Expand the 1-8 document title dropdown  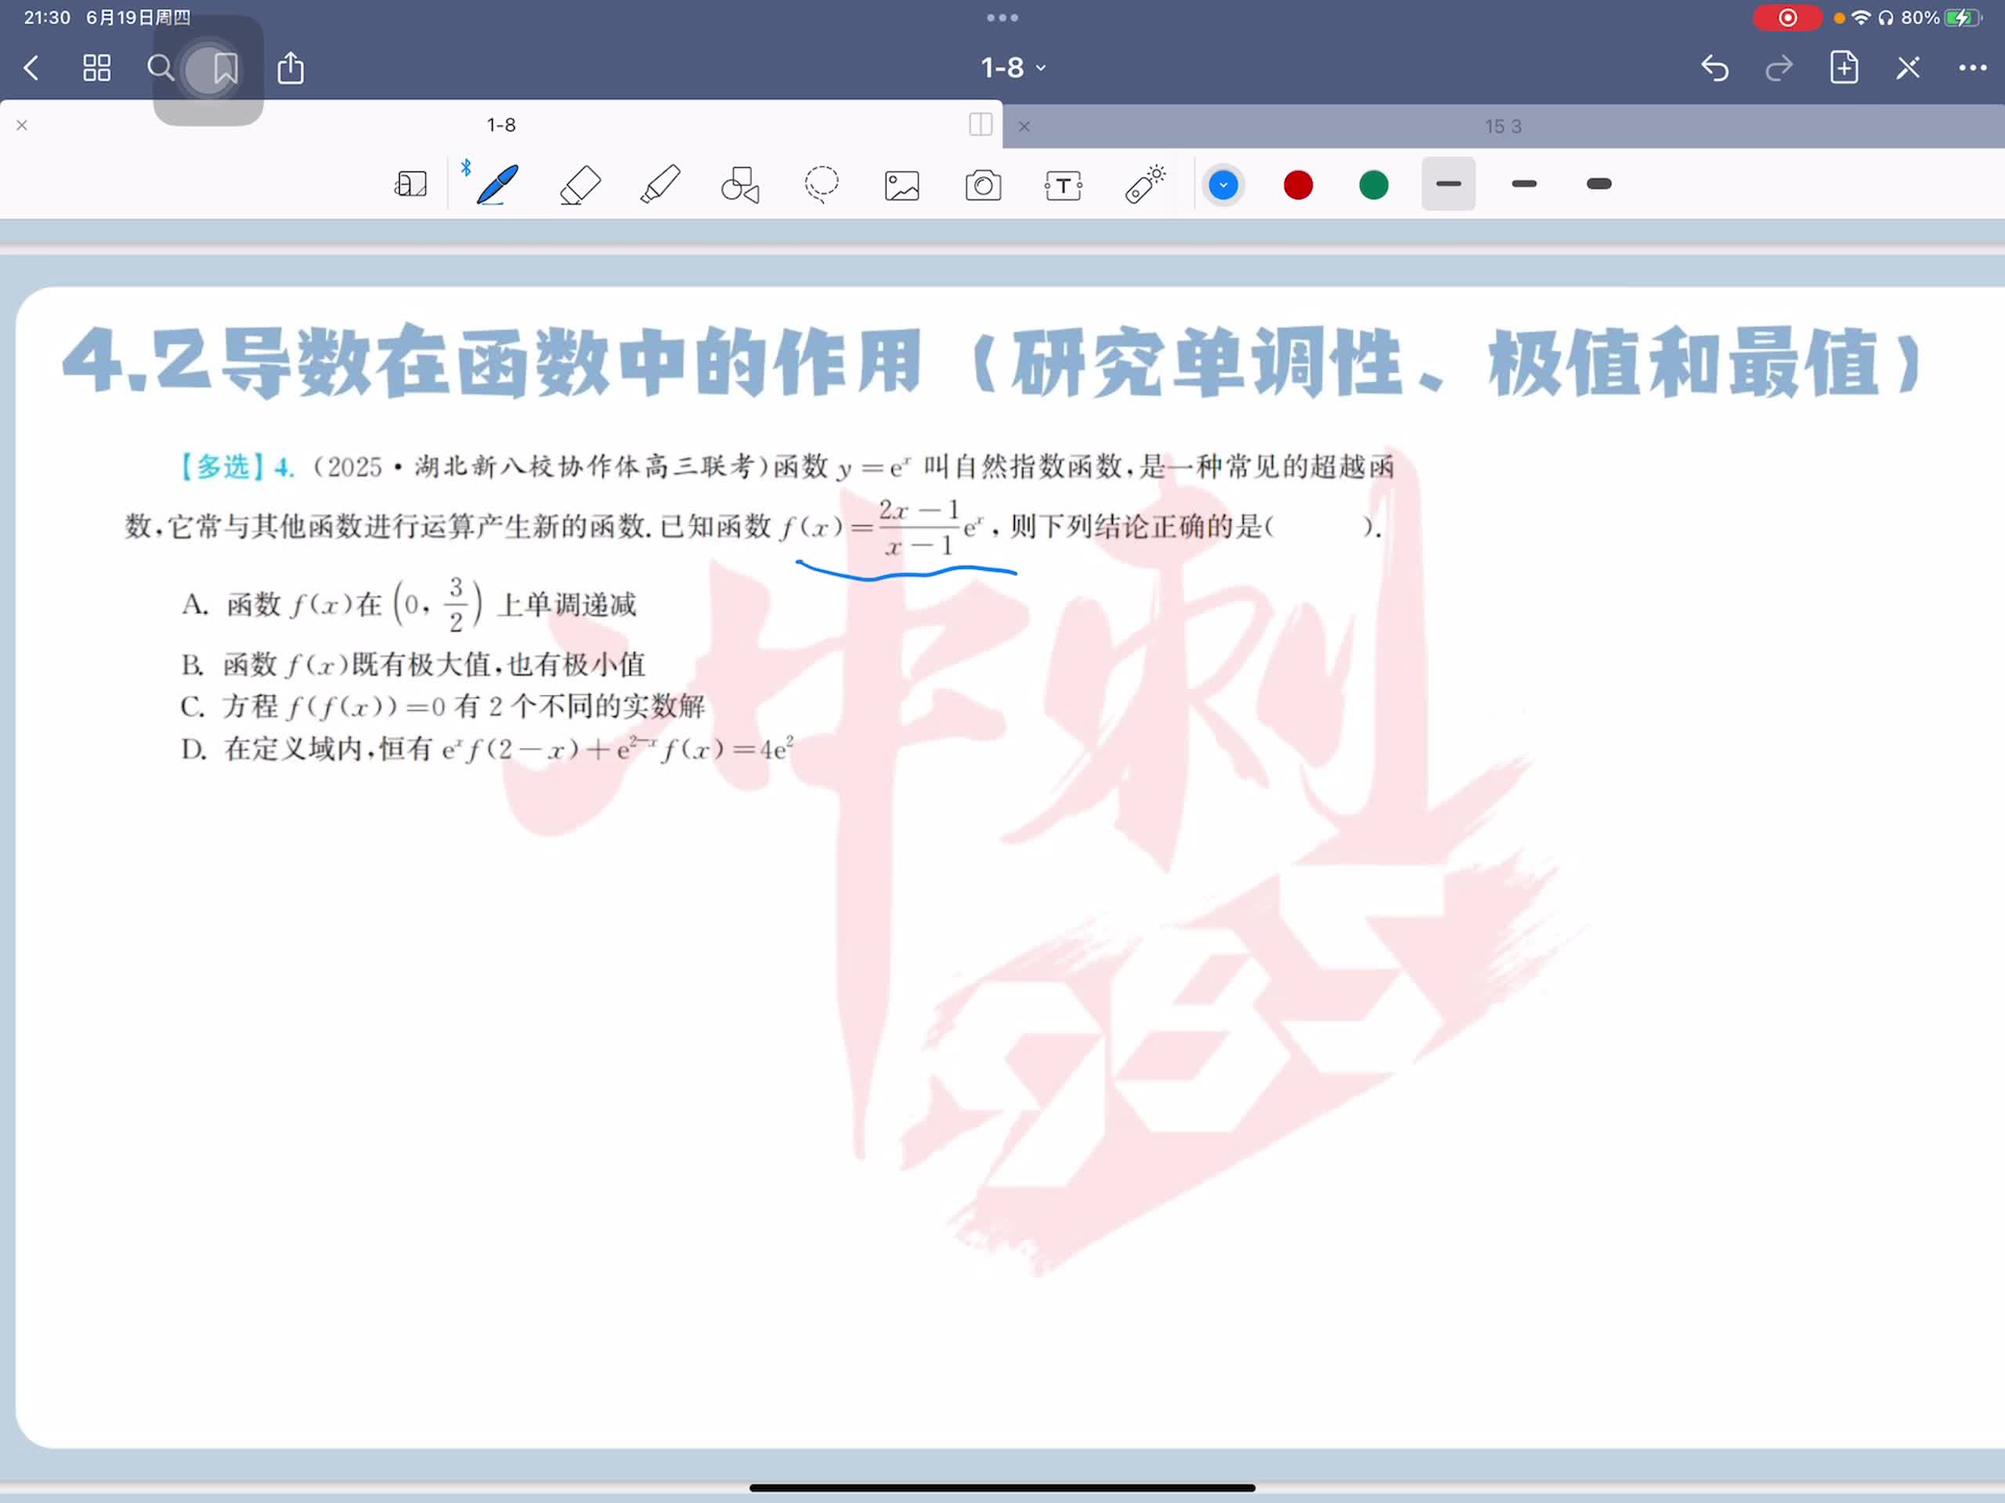coord(1013,68)
